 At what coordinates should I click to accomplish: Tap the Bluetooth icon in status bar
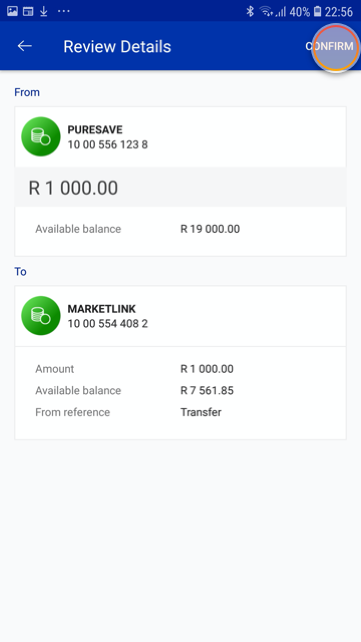pos(250,12)
